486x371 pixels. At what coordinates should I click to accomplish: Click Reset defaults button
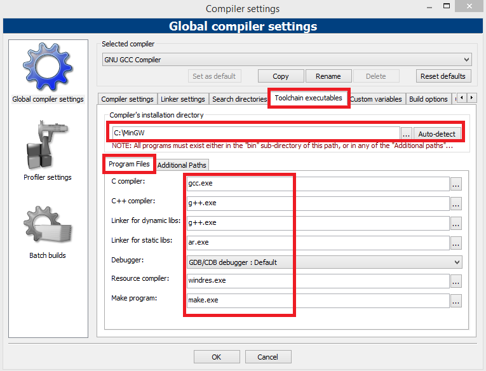[x=443, y=76]
